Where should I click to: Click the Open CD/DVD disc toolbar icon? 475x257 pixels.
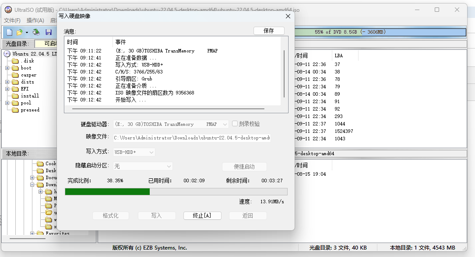click(x=36, y=32)
